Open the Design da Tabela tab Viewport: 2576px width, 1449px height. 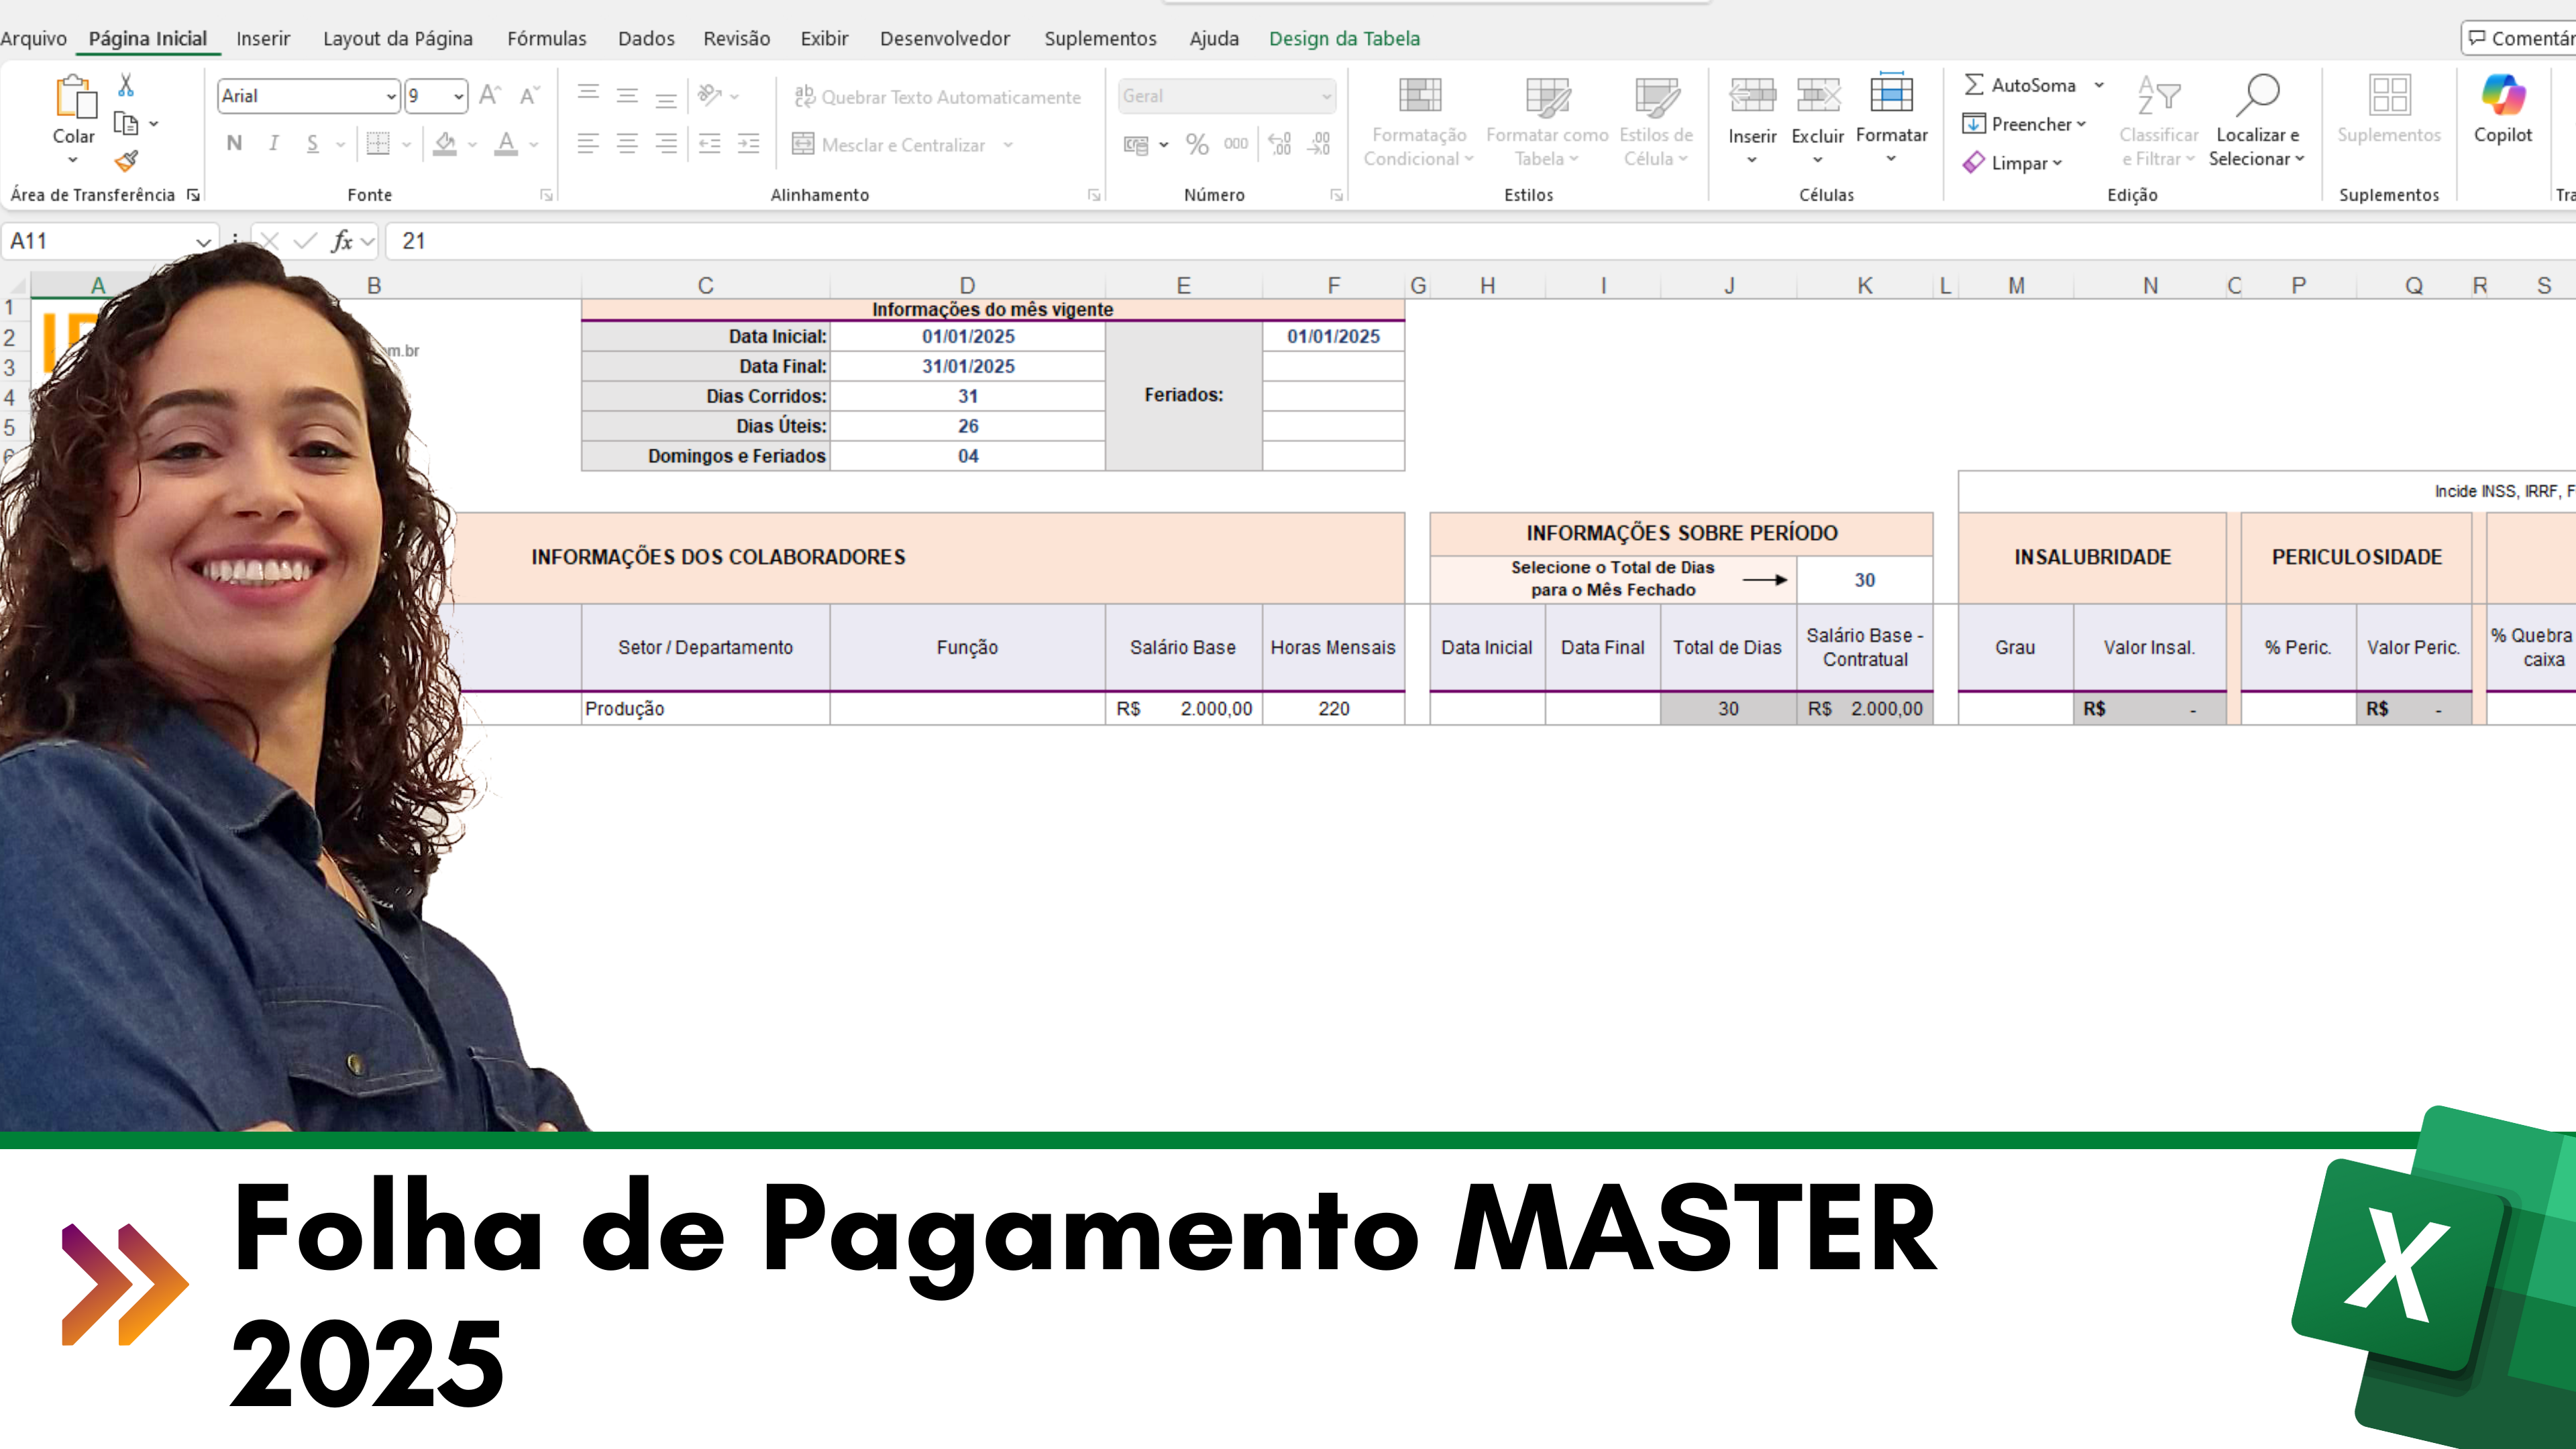(1344, 38)
